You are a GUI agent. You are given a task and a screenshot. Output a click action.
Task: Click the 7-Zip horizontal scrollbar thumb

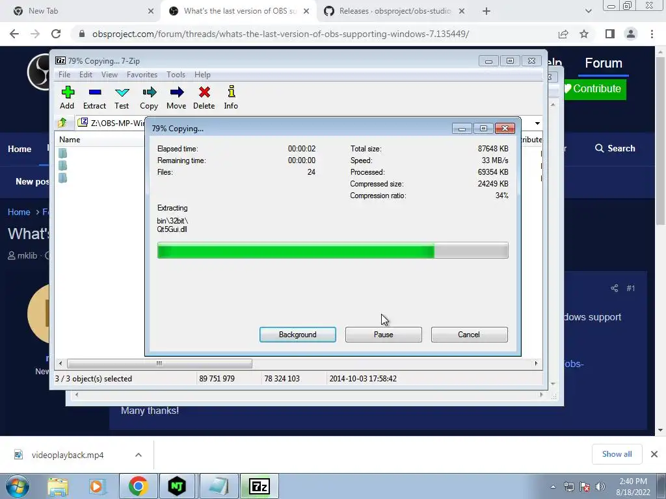tap(159, 364)
